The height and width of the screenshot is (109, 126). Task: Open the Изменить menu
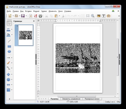pos(53,11)
